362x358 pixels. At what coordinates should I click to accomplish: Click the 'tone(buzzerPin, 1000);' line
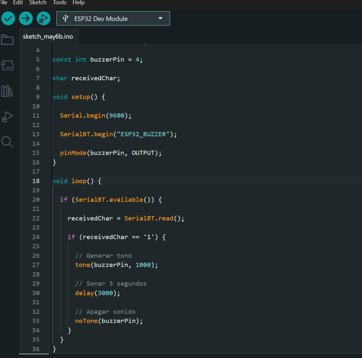pos(117,265)
